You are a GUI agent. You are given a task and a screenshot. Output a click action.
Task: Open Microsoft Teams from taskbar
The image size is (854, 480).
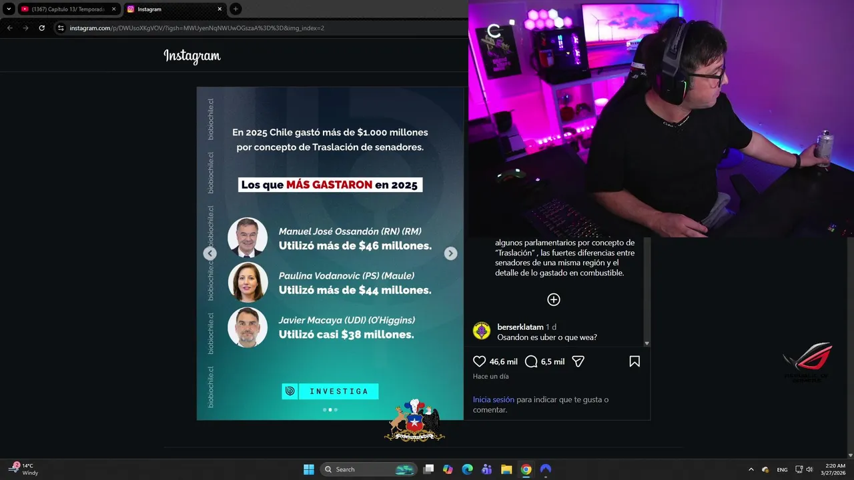coord(487,469)
